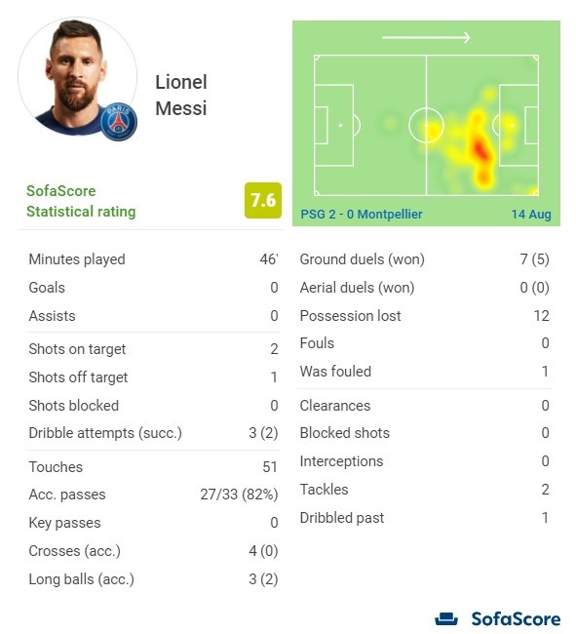The height and width of the screenshot is (634, 576).
Task: Click the Dribble attempts (succ.) row
Action: point(153,433)
